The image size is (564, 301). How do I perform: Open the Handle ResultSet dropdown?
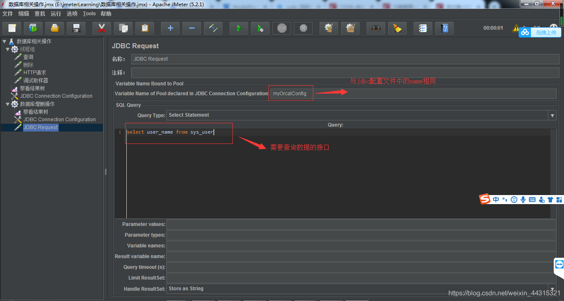coord(552,289)
